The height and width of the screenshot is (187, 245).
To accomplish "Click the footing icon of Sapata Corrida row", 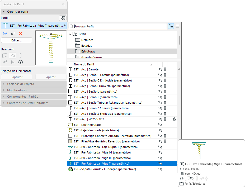I will coord(70,169).
